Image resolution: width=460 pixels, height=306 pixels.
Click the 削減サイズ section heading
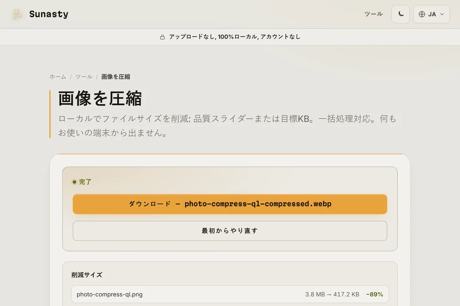87,275
